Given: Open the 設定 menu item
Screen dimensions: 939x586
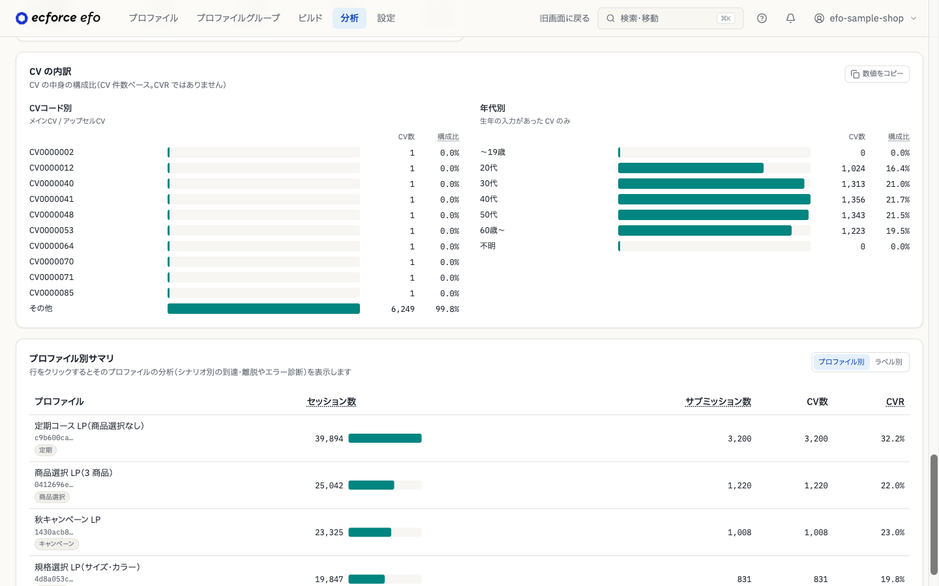Looking at the screenshot, I should 386,18.
